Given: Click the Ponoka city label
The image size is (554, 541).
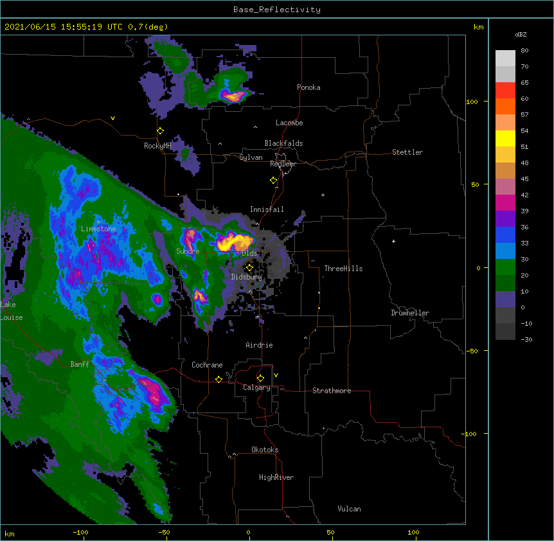Looking at the screenshot, I should click(x=308, y=87).
